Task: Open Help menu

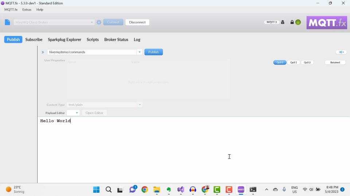Action: [40, 9]
